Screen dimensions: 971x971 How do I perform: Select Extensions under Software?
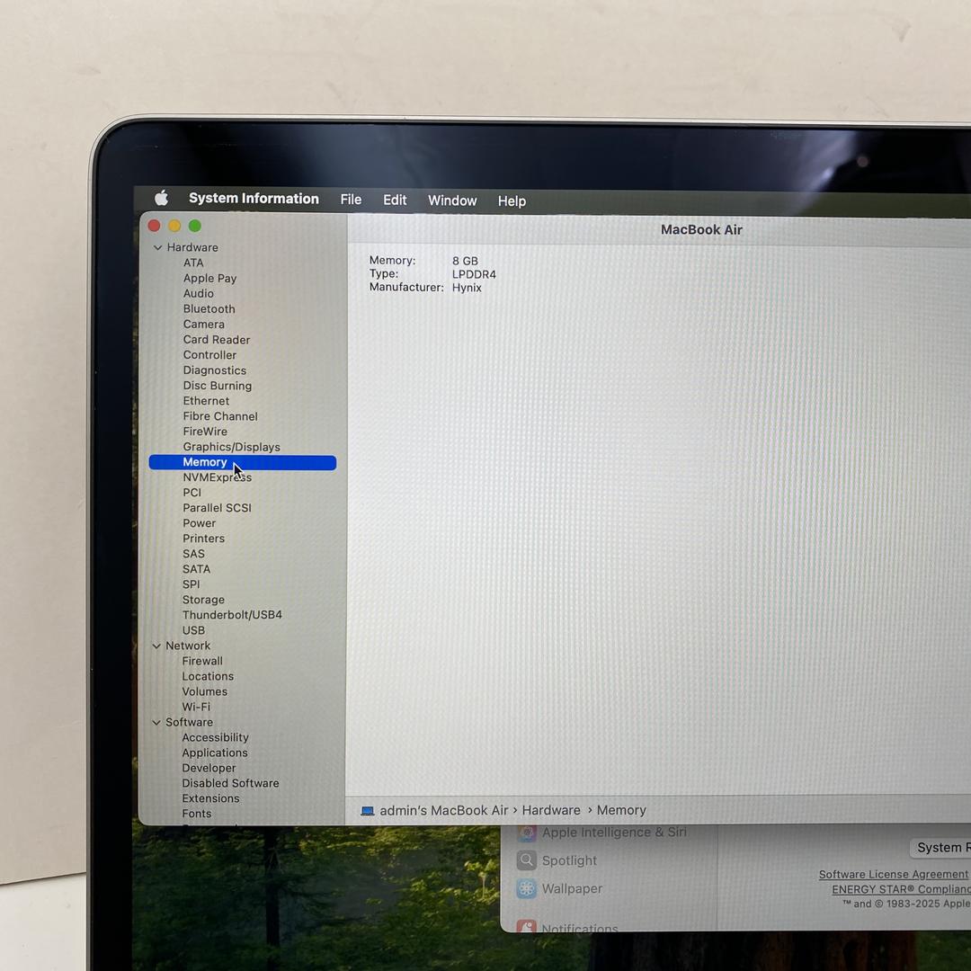click(210, 799)
